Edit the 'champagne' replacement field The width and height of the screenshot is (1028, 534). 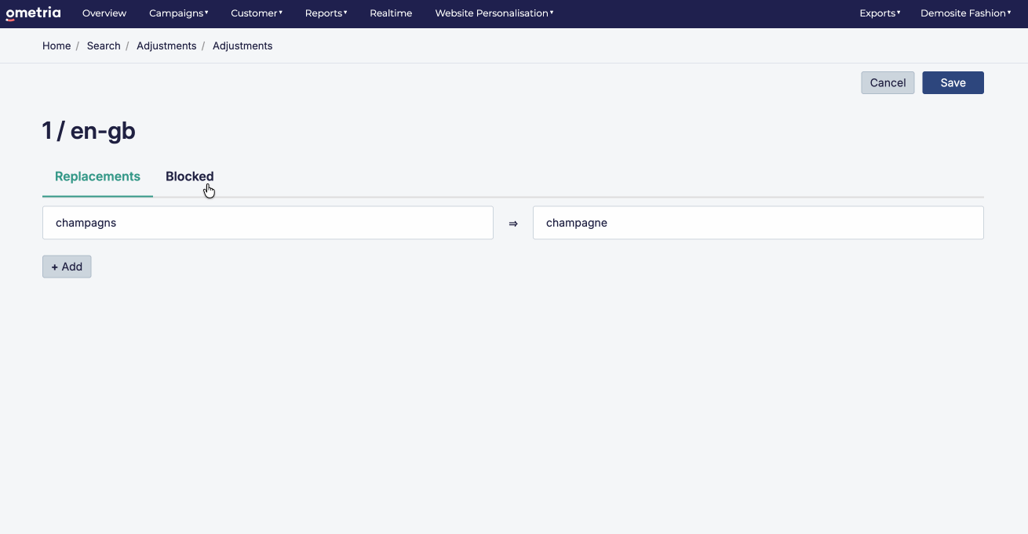click(758, 223)
